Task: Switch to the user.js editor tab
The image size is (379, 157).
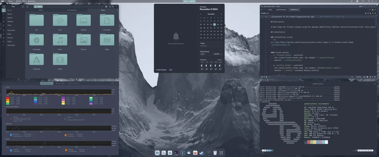Action: [x=270, y=10]
